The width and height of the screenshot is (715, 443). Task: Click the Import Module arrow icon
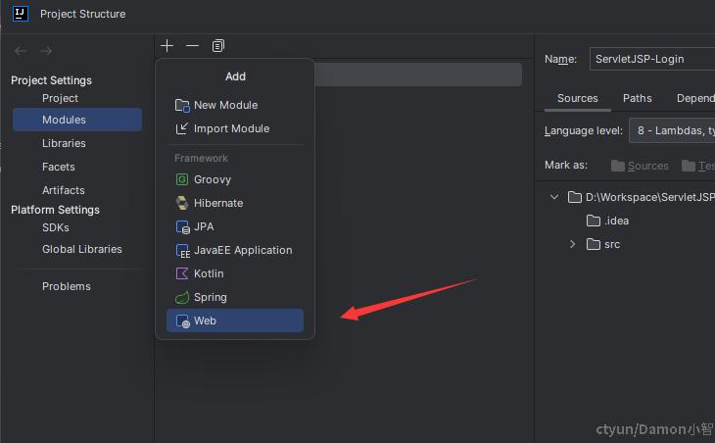(x=181, y=128)
